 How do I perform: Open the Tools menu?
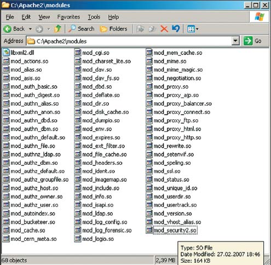94,17
